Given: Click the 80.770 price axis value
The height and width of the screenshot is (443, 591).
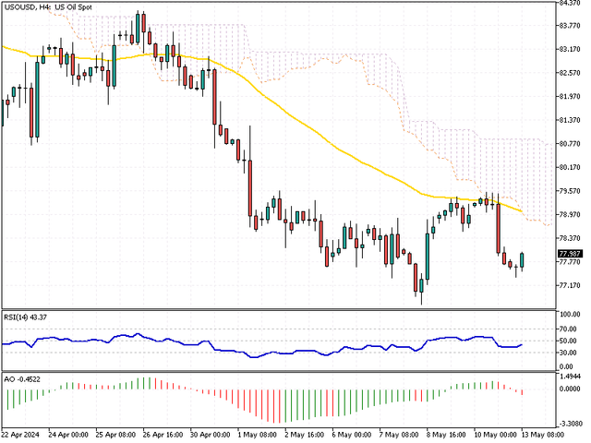Looking at the screenshot, I should pos(570,144).
